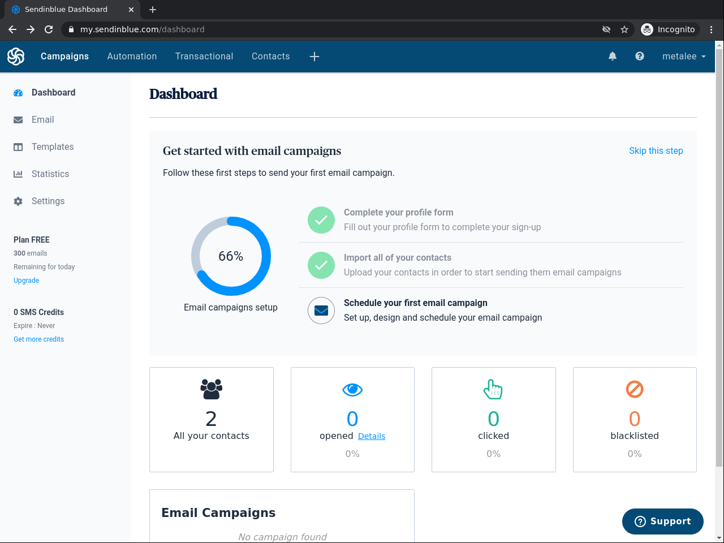
Task: Click the Email Campaigns heading
Action: [218, 513]
